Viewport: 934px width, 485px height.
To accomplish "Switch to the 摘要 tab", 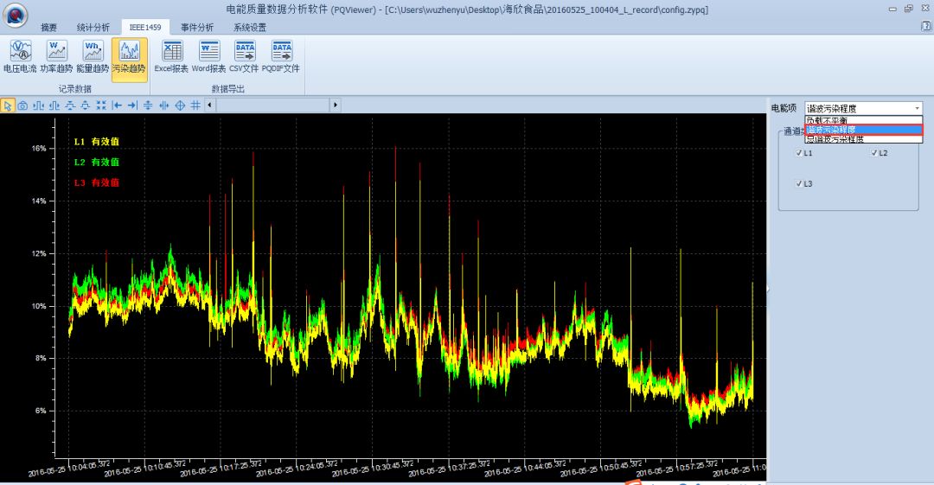I will click(x=48, y=28).
